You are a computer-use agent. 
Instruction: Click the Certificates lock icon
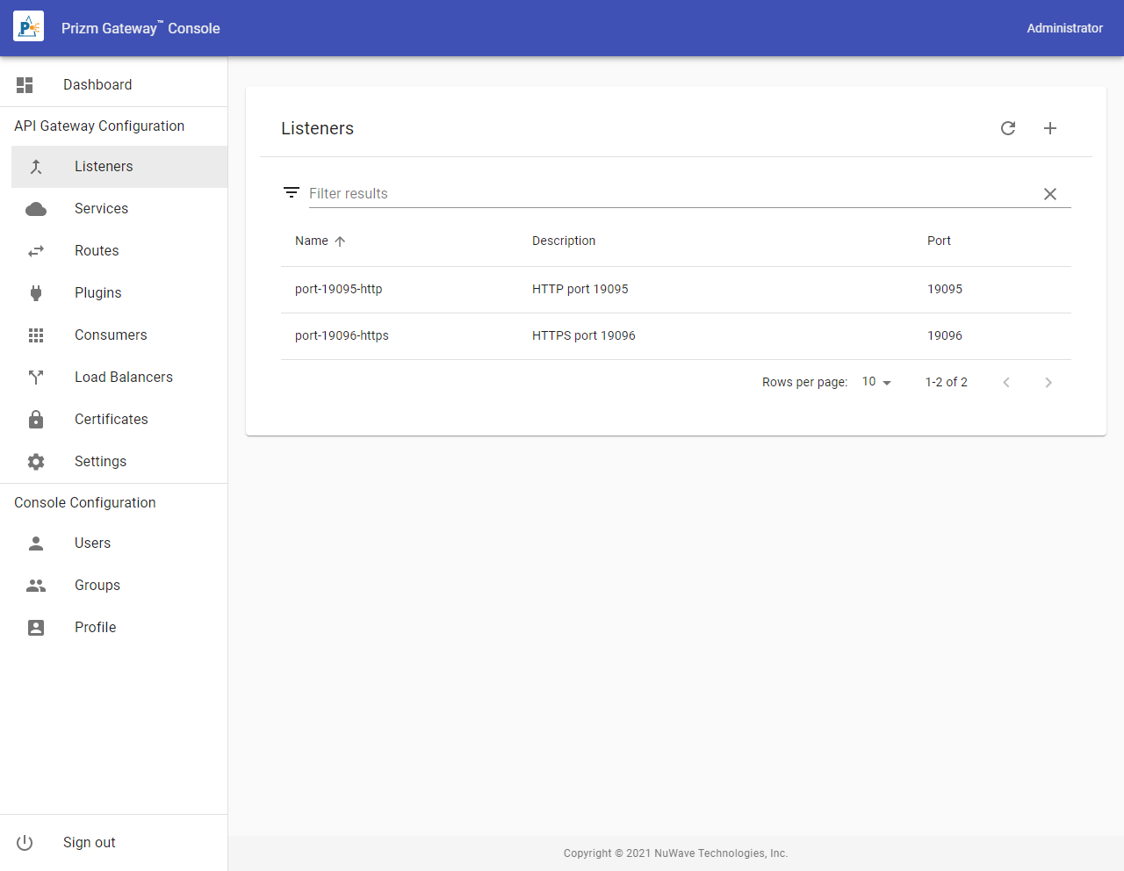36,420
